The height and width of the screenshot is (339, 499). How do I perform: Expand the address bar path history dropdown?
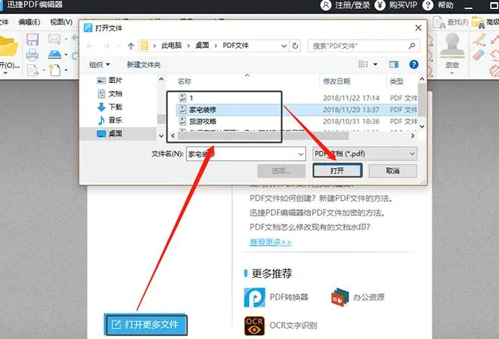pyautogui.click(x=284, y=46)
